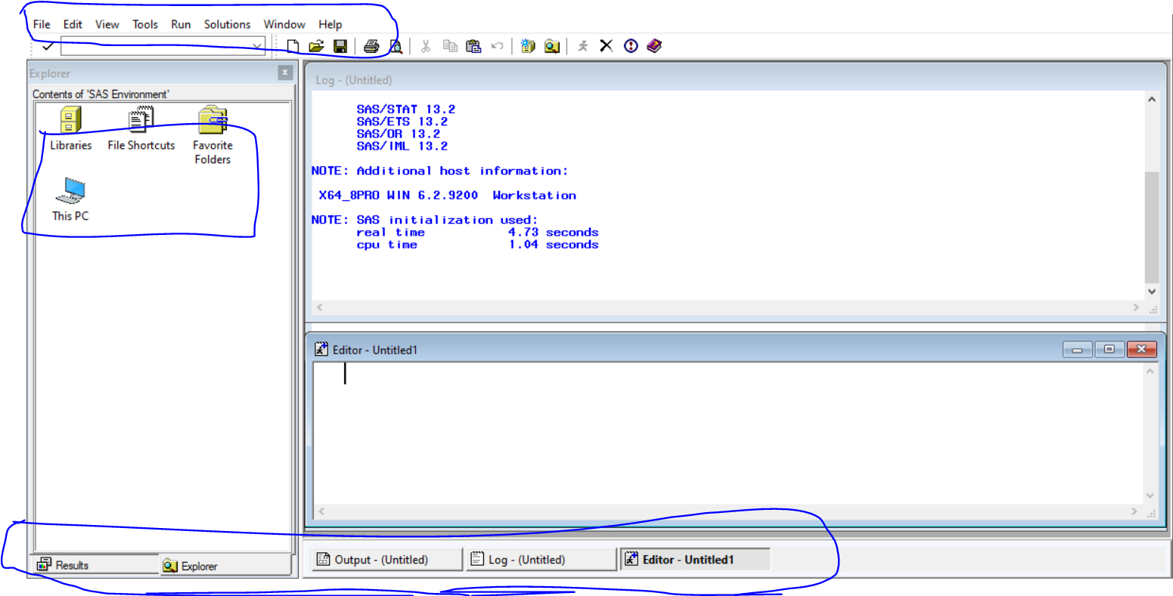Click the Log window right scroll arrow

pyautogui.click(x=1136, y=307)
